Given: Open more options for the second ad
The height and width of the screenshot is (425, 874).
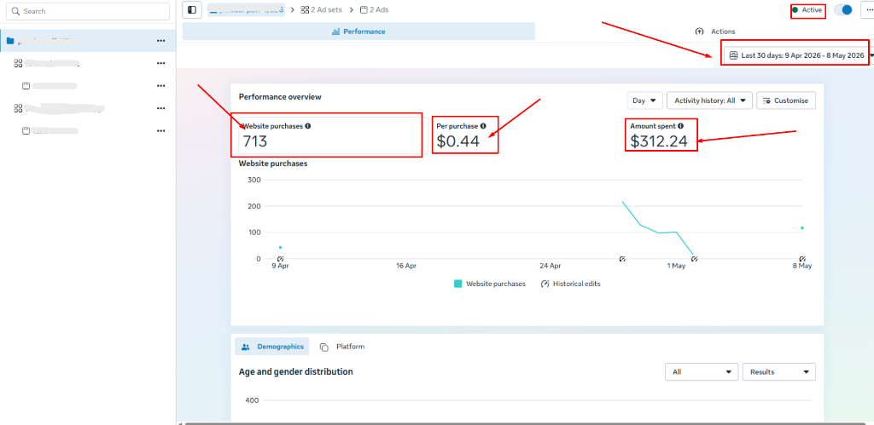Looking at the screenshot, I should click(161, 130).
